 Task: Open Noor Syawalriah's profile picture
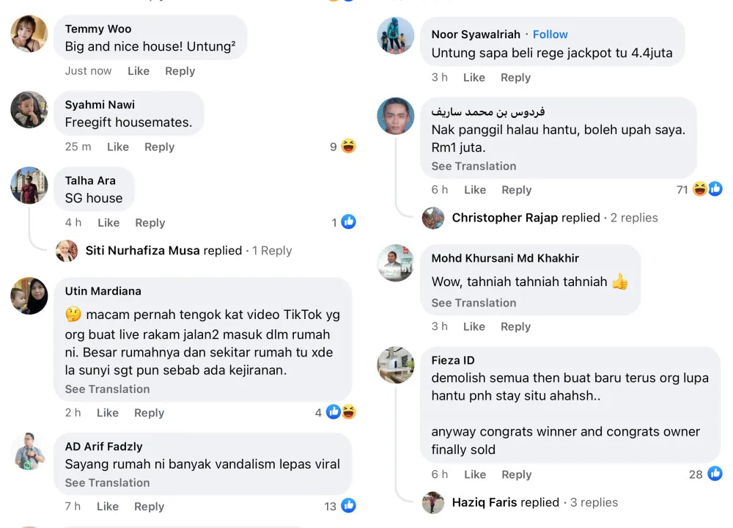click(396, 35)
